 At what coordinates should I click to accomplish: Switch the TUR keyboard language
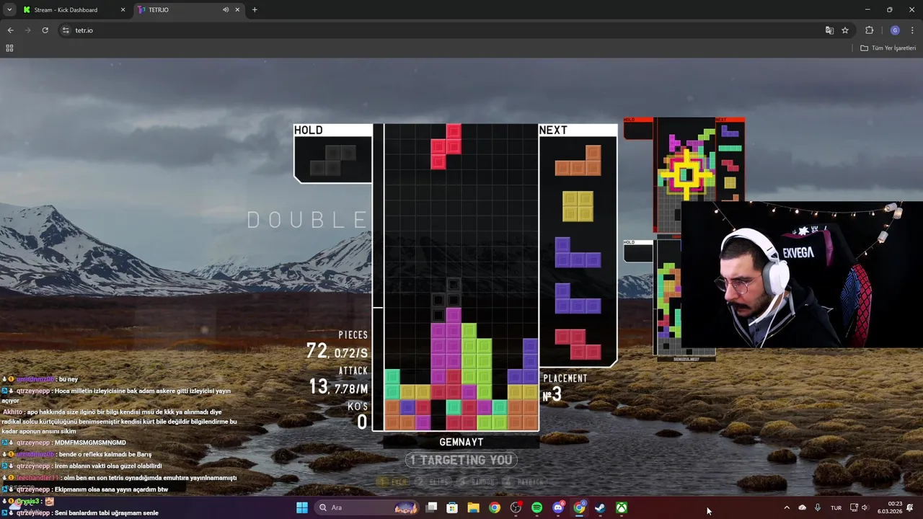click(x=836, y=507)
